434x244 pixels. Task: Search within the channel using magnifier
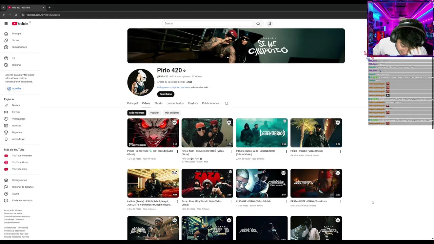tap(226, 103)
